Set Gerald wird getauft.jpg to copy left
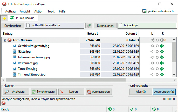Image resolution: width=178 pixels, height=112 pixels. (153, 46)
